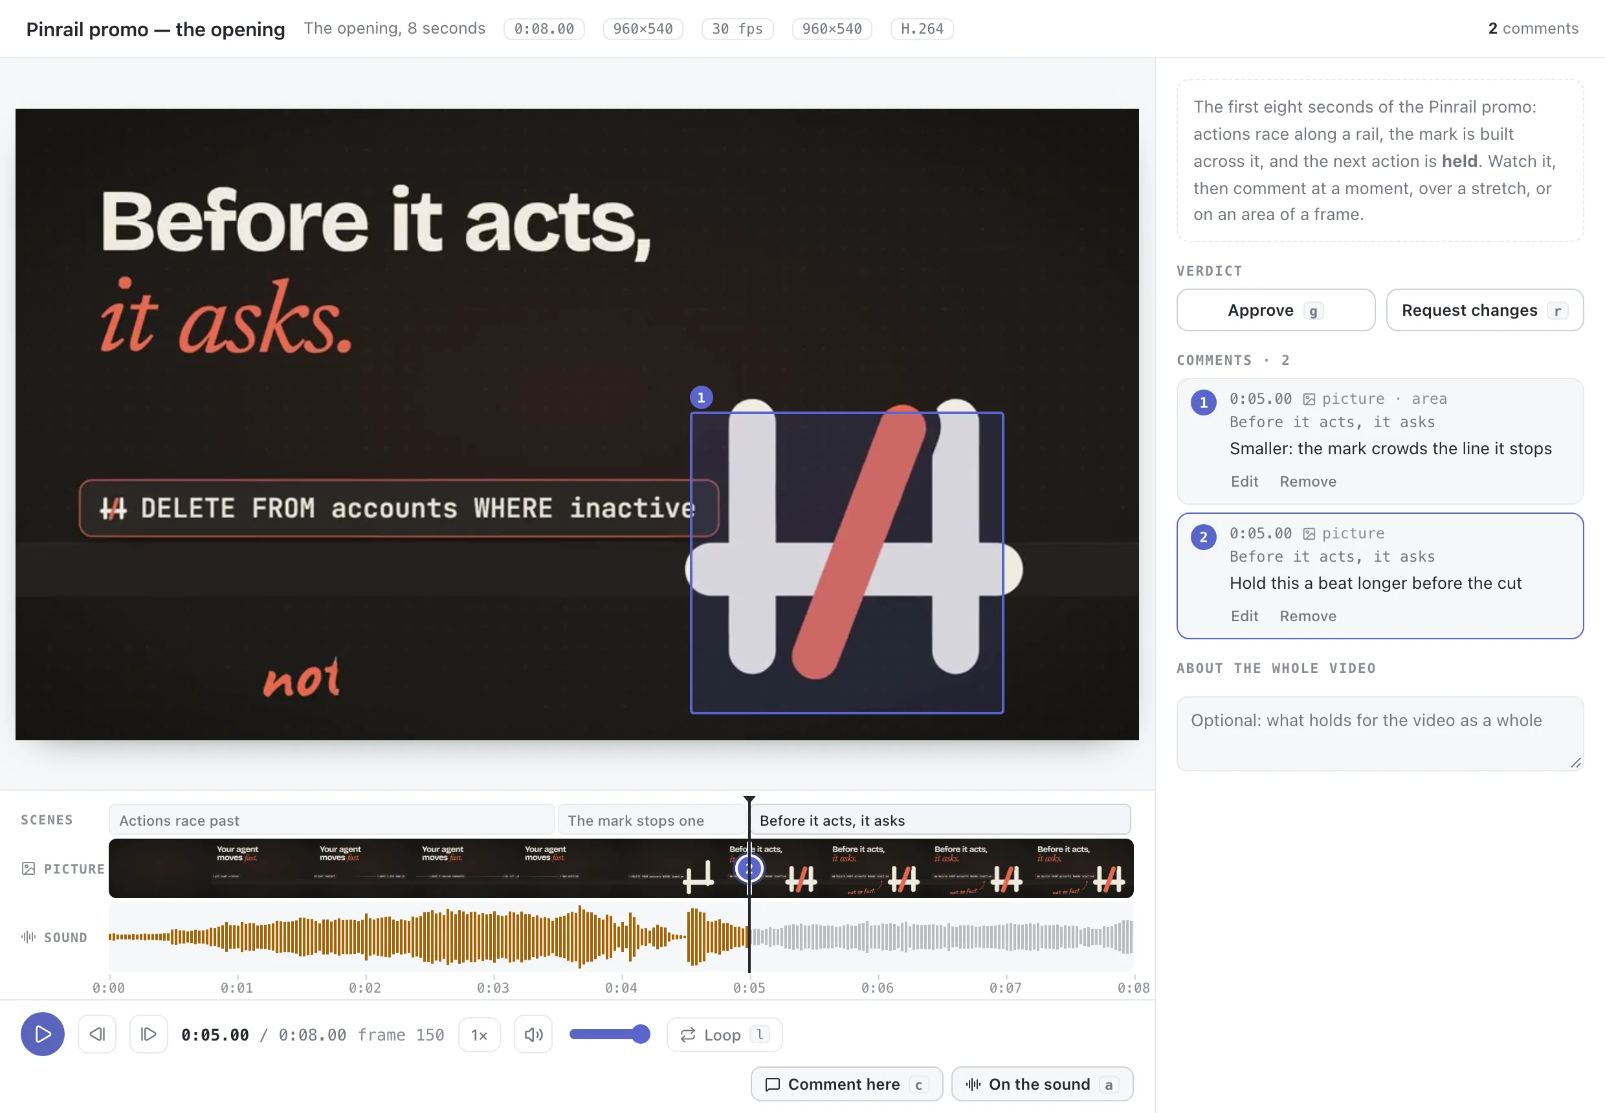1605x1113 pixels.
Task: Select the 'Before it acts, it asks' scene
Action: point(941,819)
